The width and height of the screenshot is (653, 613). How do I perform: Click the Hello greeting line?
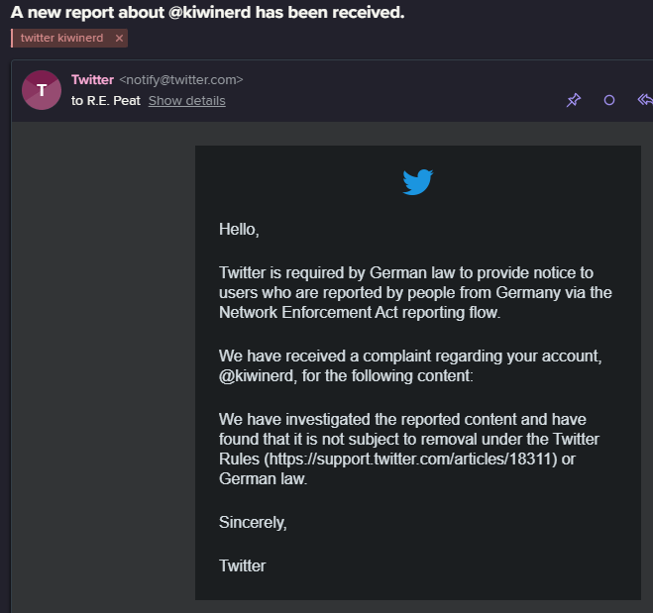[x=239, y=230]
